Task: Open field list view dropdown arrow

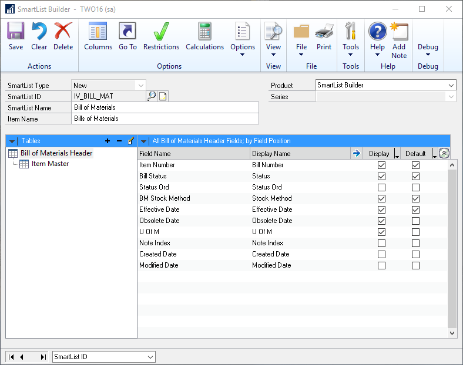Action: pos(143,141)
